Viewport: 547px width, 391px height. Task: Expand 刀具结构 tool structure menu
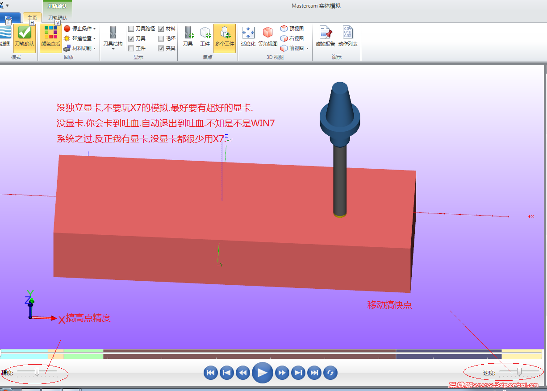(x=113, y=37)
